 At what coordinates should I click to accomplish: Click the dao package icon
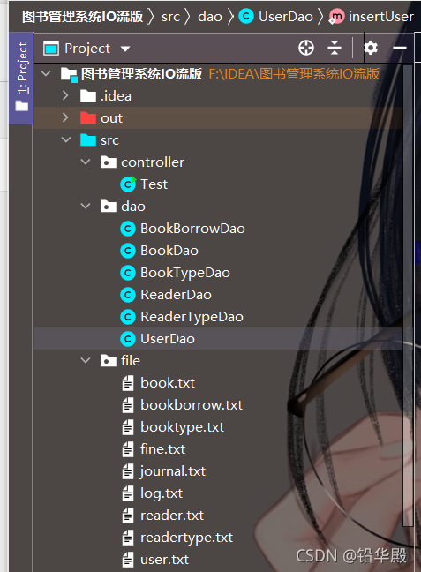[x=109, y=206]
